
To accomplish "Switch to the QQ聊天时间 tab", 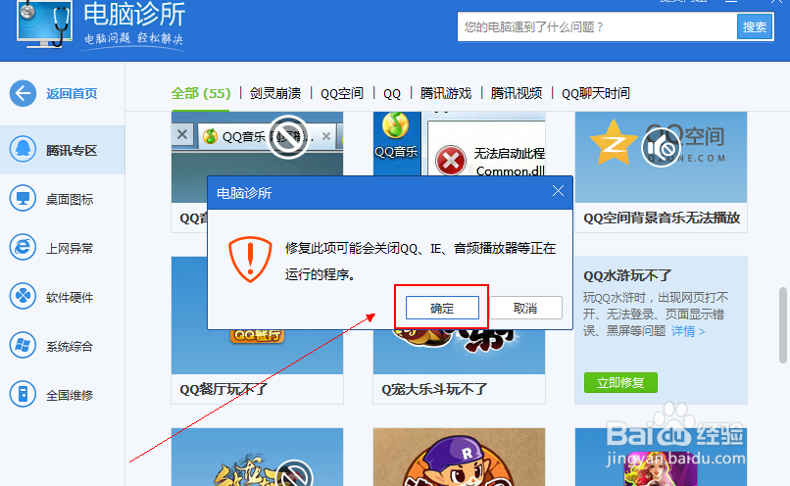I will point(596,94).
